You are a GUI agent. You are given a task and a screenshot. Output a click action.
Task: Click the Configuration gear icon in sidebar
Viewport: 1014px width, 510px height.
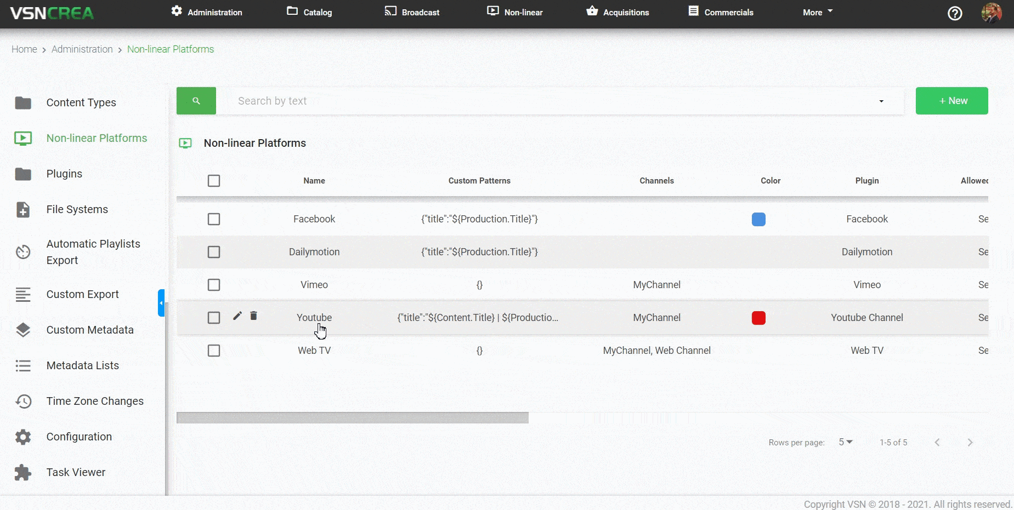[23, 437]
